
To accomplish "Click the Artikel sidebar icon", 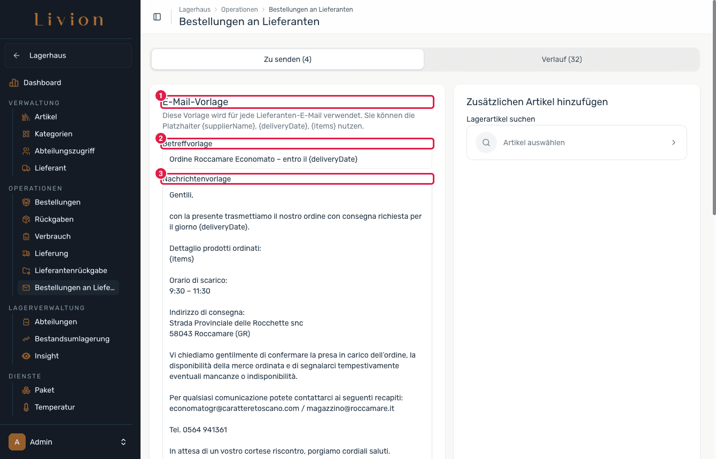I will 26,117.
